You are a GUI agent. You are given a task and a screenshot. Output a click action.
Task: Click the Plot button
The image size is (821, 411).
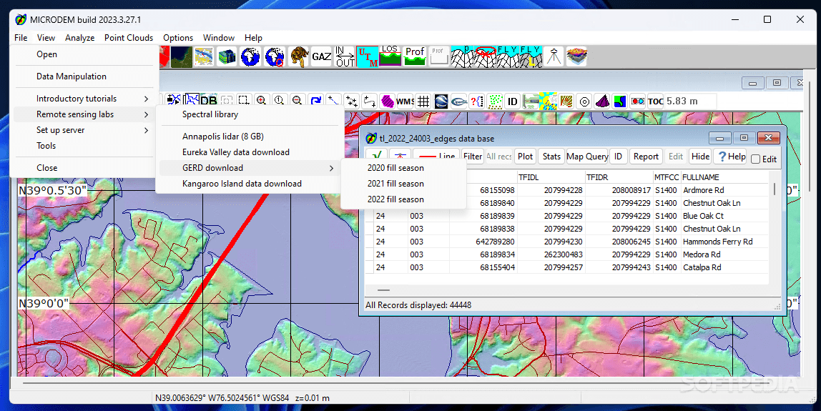pos(525,156)
